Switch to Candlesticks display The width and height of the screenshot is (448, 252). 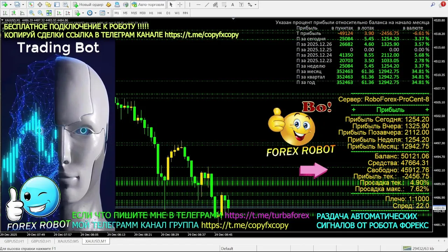14,13
